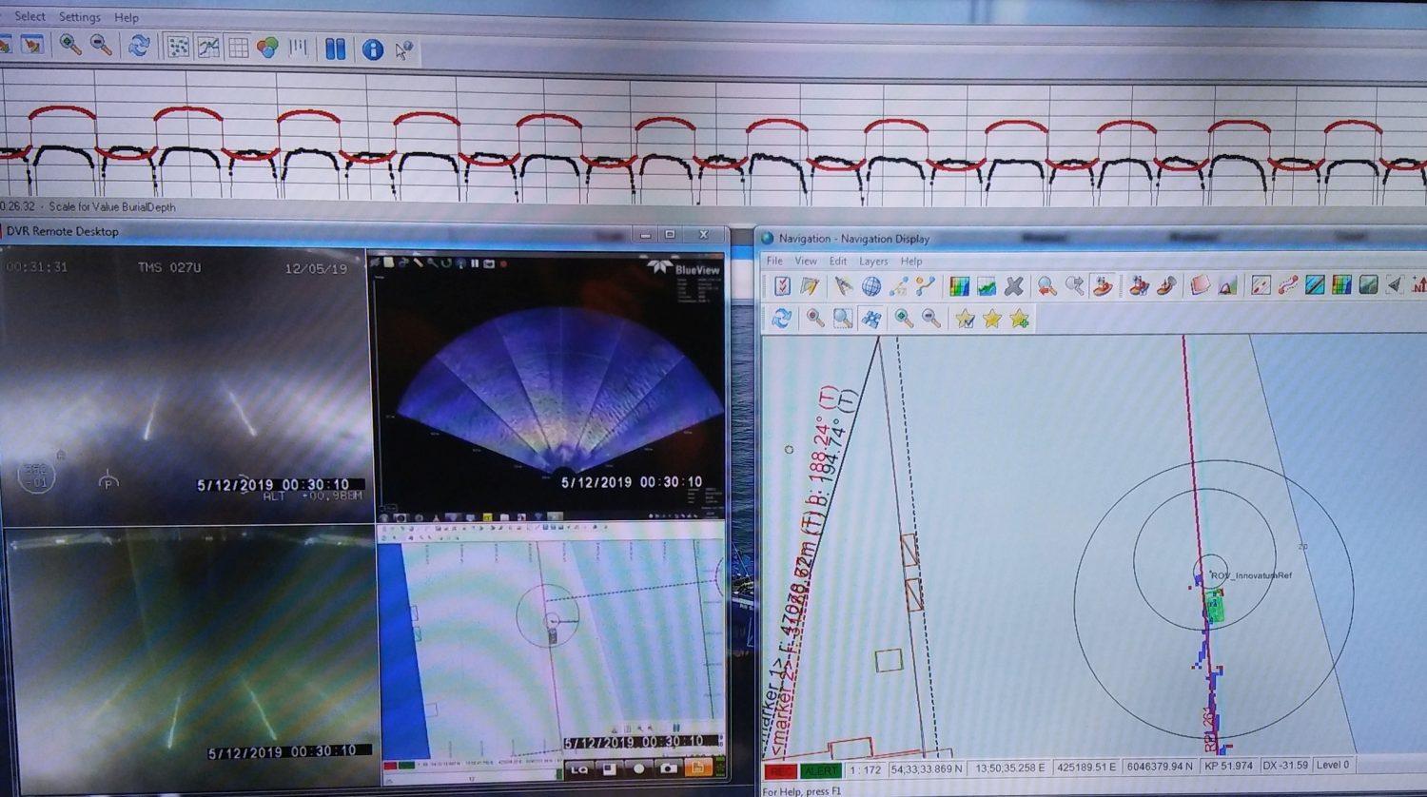Viewport: 1427px width, 797px height.
Task: Toggle grid lines in chart toolbar
Action: click(238, 48)
